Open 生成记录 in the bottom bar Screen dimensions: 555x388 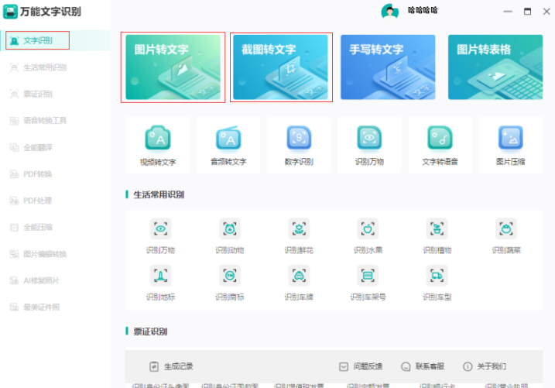[171, 366]
